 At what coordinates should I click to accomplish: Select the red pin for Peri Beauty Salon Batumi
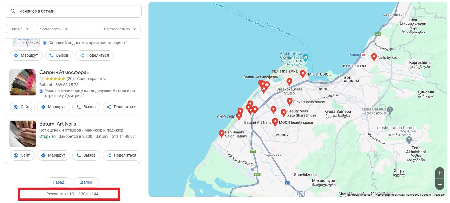221,134
